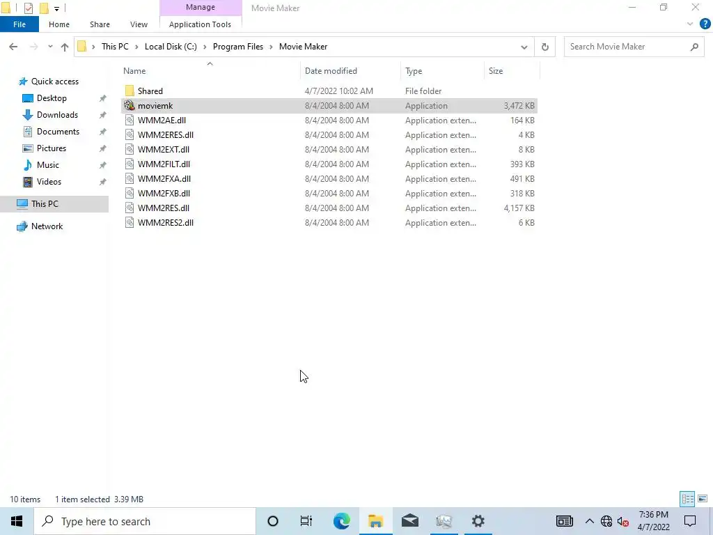Click the search magnifier icon
This screenshot has width=713, height=535.
694,47
